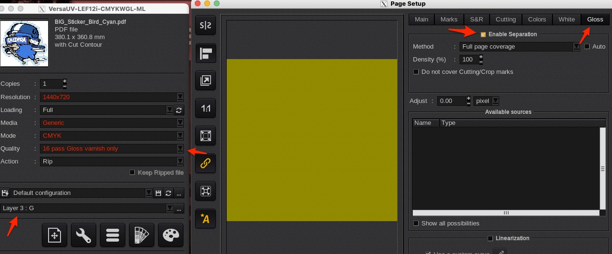Switch to the Cutting tab
612x254 pixels.
coord(505,20)
